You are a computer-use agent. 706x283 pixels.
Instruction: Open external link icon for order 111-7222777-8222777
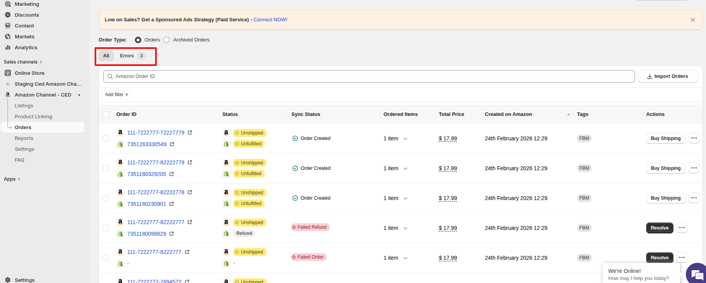point(187,252)
